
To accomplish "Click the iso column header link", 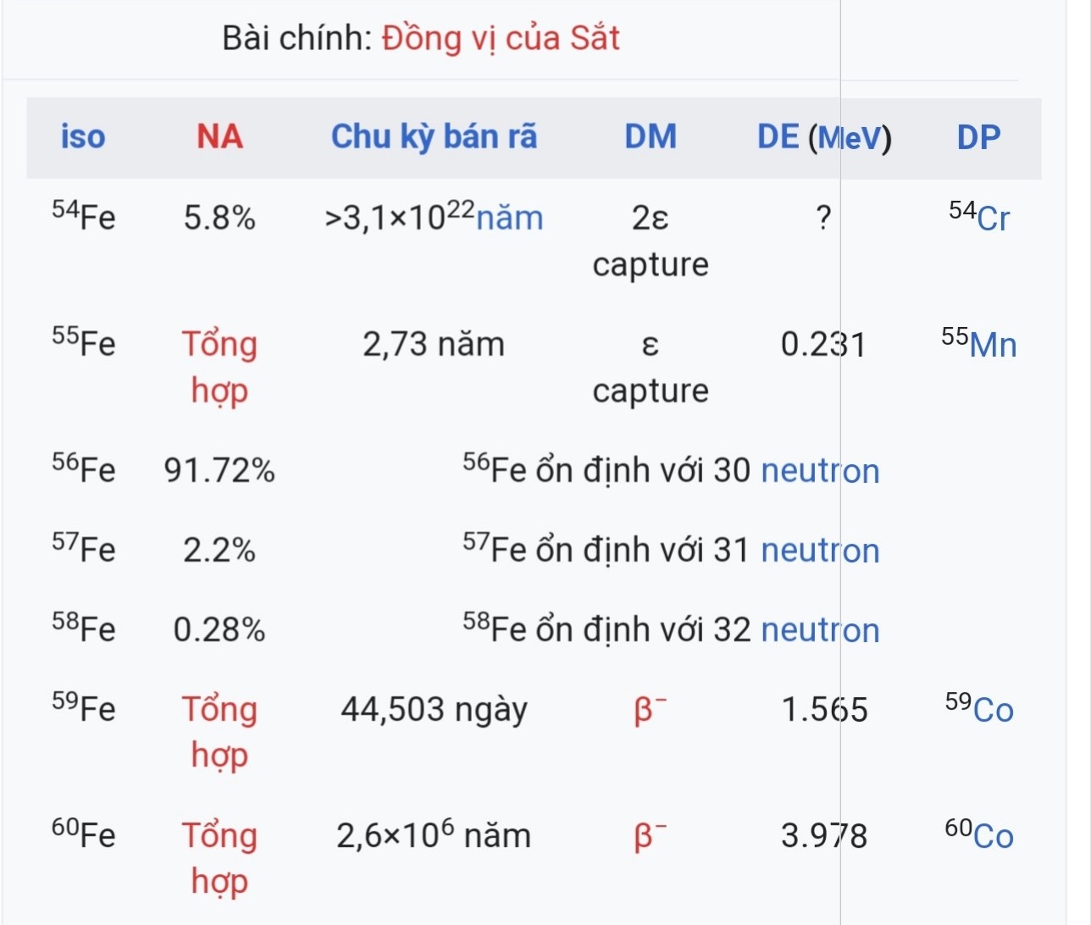I will (x=83, y=137).
